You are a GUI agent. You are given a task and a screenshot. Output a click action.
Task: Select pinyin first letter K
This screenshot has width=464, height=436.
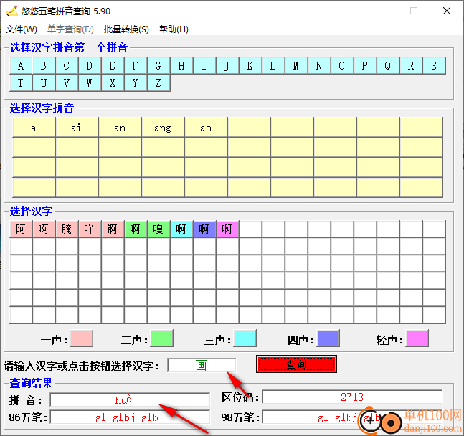(250, 66)
